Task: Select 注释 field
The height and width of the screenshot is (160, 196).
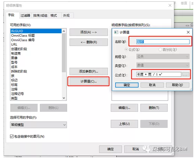Action: (36, 89)
